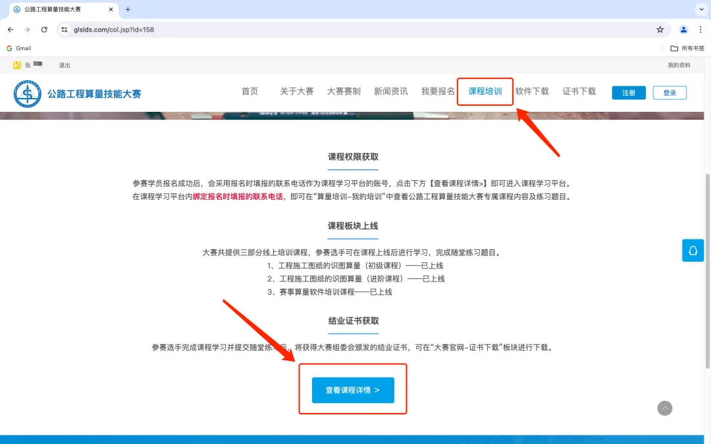The height and width of the screenshot is (444, 711).
Task: Reload the page with the refresh icon
Action: 44,29
